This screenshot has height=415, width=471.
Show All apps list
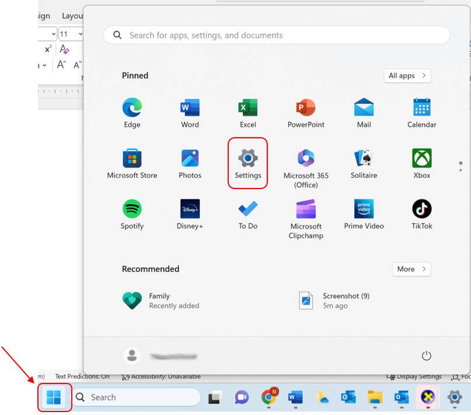(407, 75)
